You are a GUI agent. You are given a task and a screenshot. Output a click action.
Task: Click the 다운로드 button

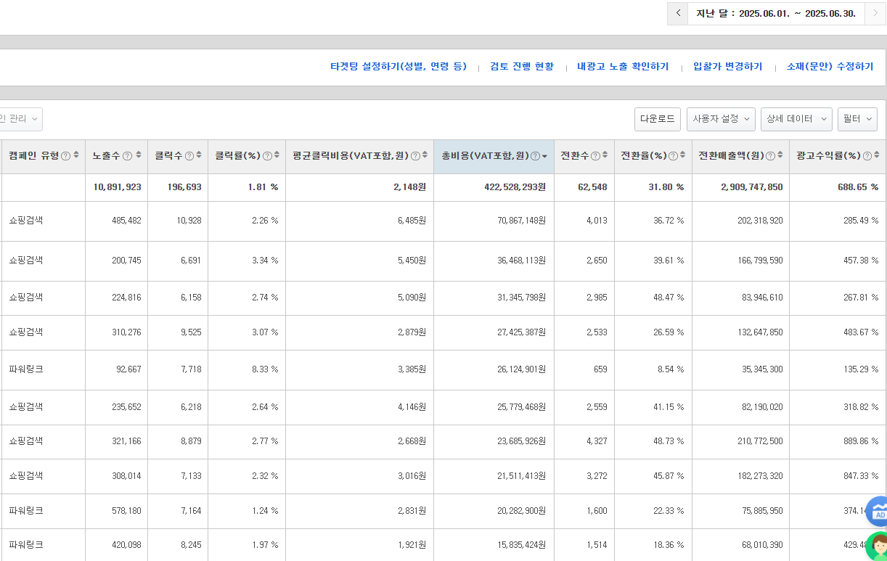(x=657, y=119)
